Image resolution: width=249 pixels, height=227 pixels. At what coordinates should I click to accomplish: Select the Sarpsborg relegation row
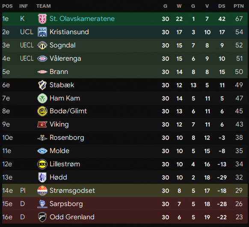(x=125, y=204)
